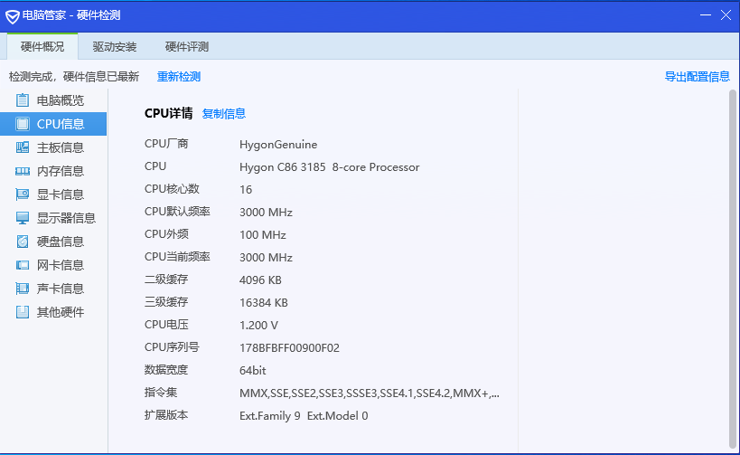Select 声卡信息 in the sidebar

[53, 289]
